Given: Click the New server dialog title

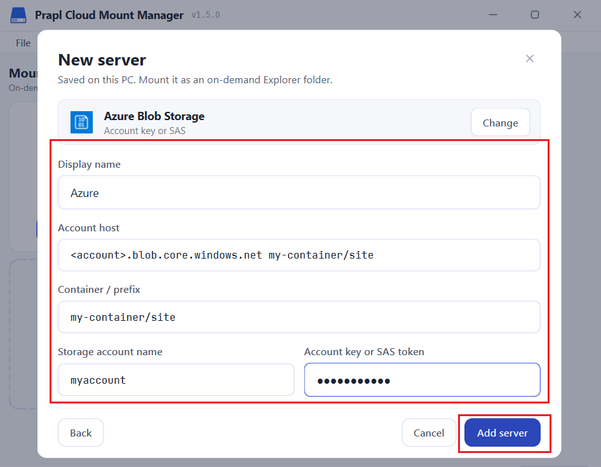Looking at the screenshot, I should pos(102,60).
